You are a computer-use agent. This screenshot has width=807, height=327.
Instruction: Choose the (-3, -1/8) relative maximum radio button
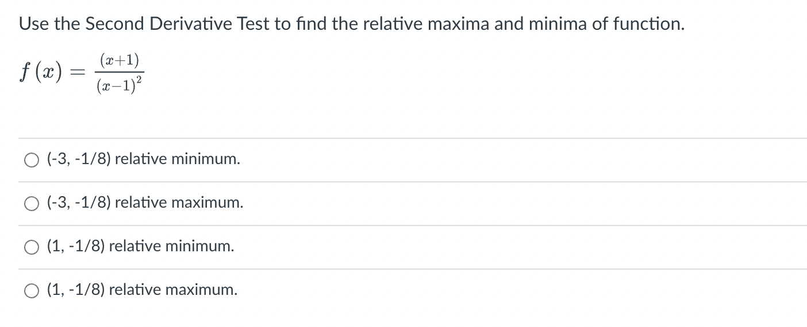click(x=31, y=204)
